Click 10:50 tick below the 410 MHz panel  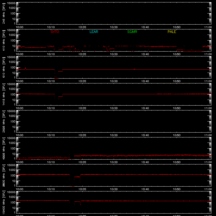tap(177, 54)
